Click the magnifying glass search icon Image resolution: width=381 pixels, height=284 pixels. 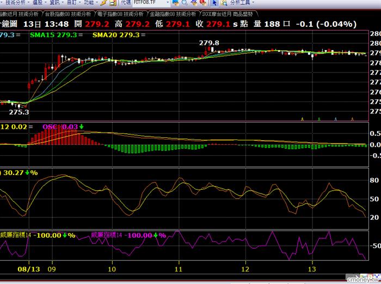[185, 3]
